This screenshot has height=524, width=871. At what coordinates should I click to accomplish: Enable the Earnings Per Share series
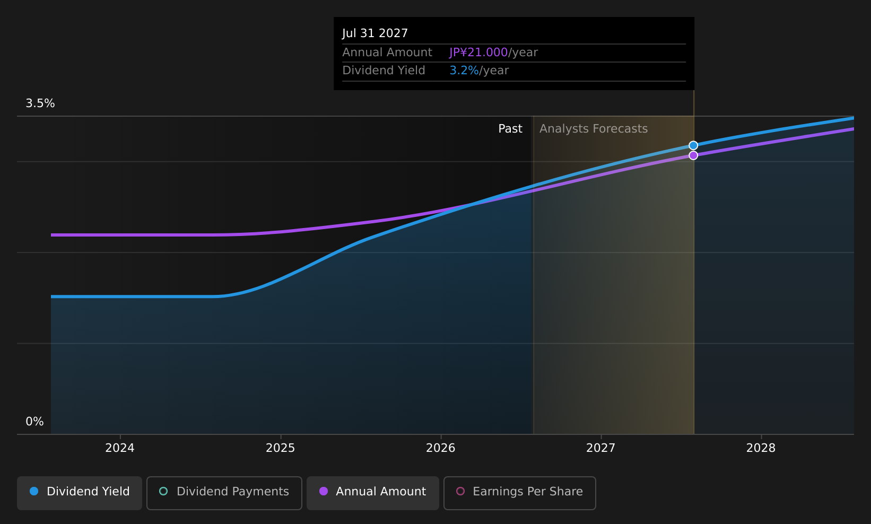point(520,493)
